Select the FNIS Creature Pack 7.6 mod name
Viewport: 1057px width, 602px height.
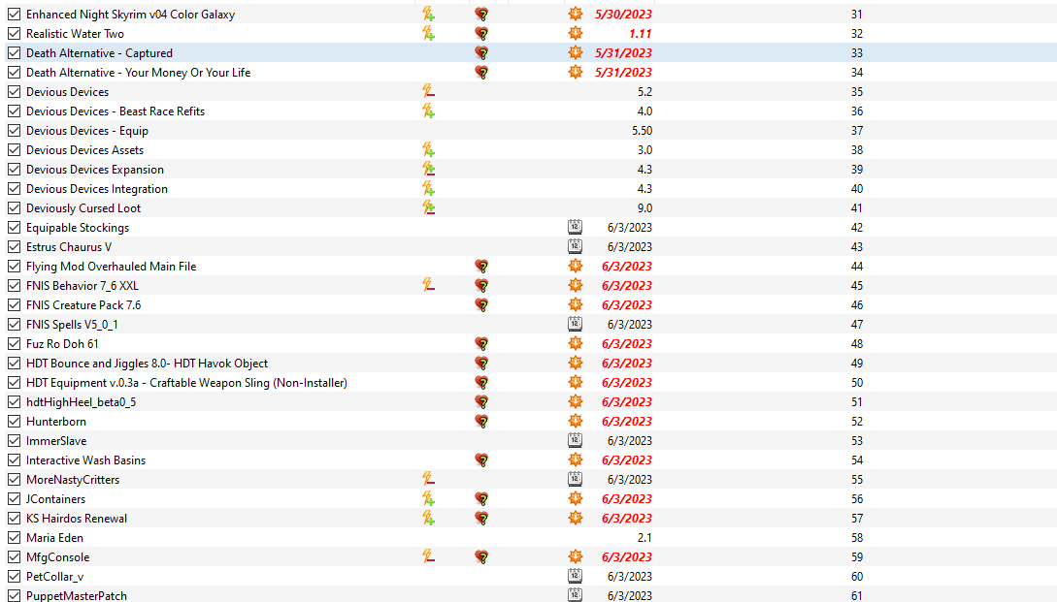click(x=83, y=305)
